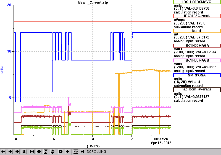
Task: Click the 'uA' units text under ibcm1
Action: tap(176, 34)
